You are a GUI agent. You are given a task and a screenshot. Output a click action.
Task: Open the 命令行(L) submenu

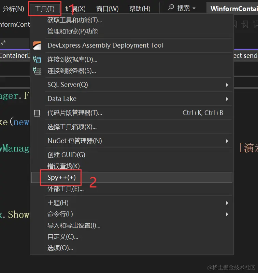131,214
